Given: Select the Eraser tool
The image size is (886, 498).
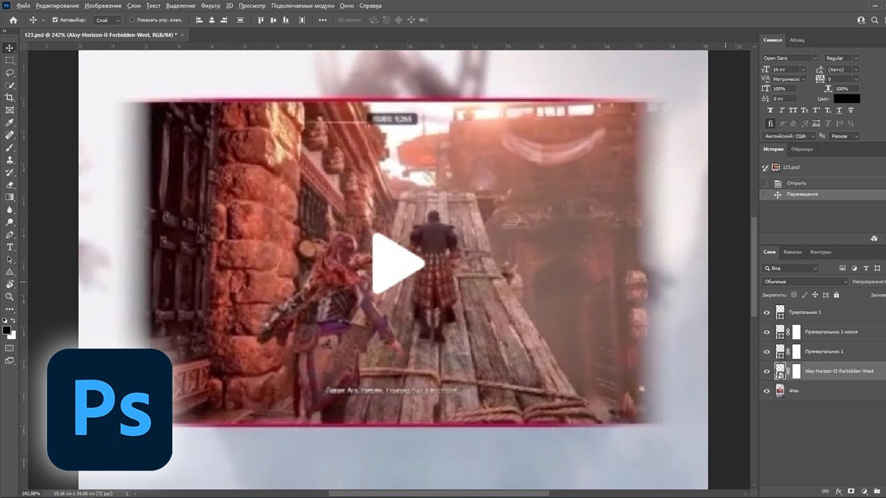Looking at the screenshot, I should coord(10,185).
